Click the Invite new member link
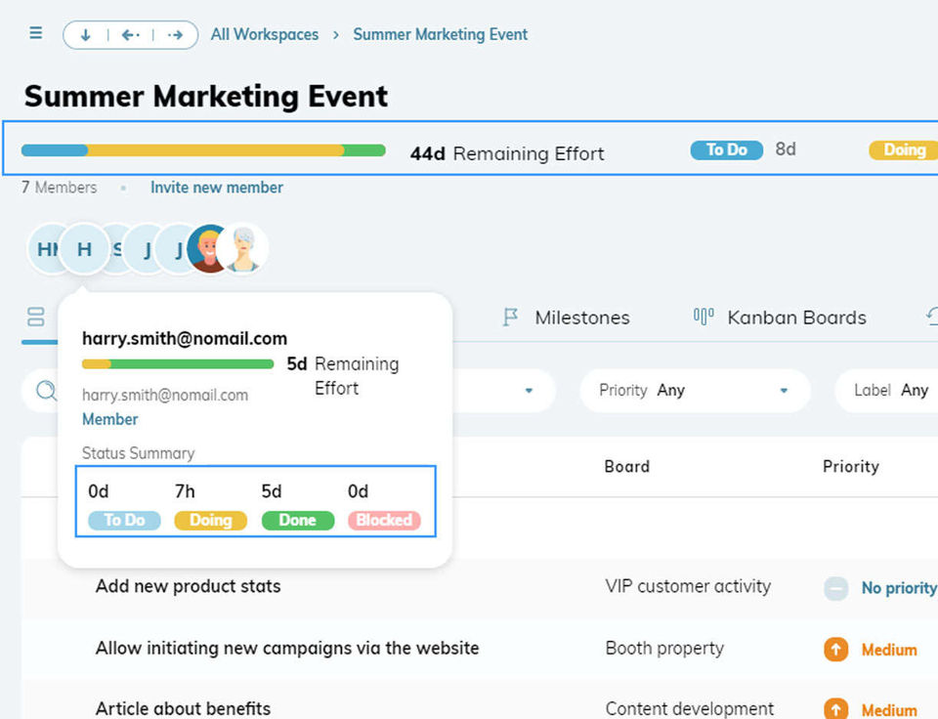This screenshot has height=719, width=938. coord(217,188)
